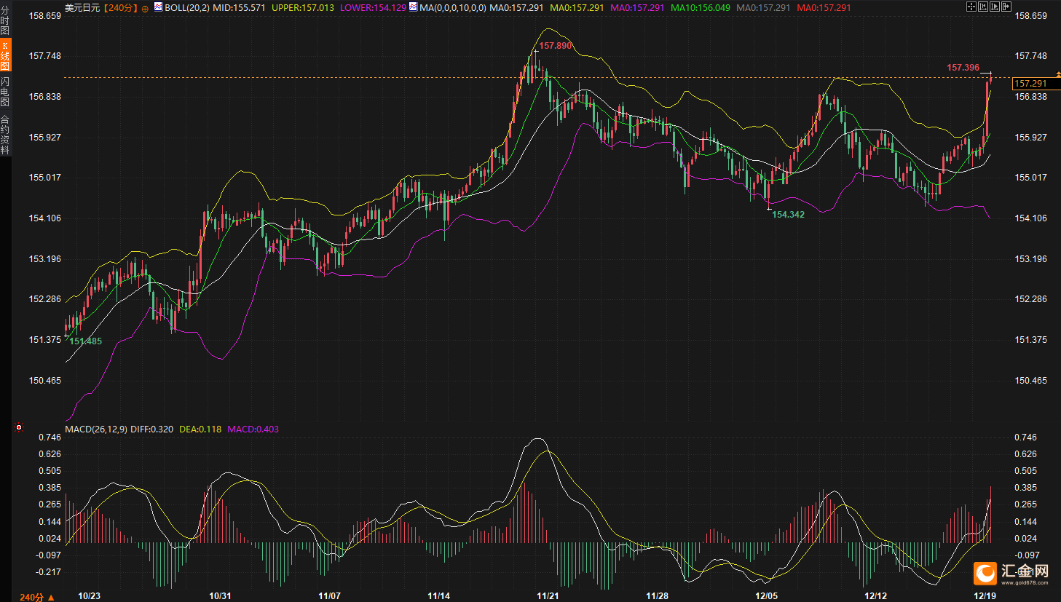Expand the 240分 timeframe selector at bottom left

[x=36, y=597]
